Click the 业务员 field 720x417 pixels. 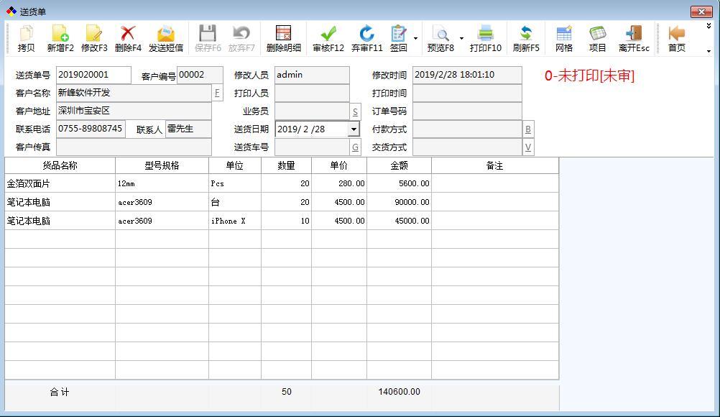point(312,111)
